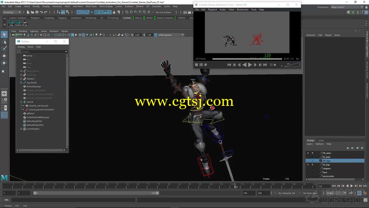369x208 pixels.
Task: Switch to the Animation shelf tab
Action: 76,18
